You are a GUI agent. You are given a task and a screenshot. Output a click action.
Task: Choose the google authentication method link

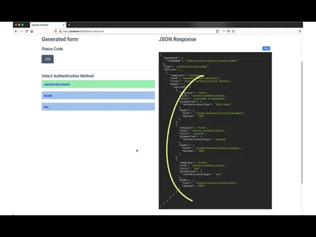(48, 95)
